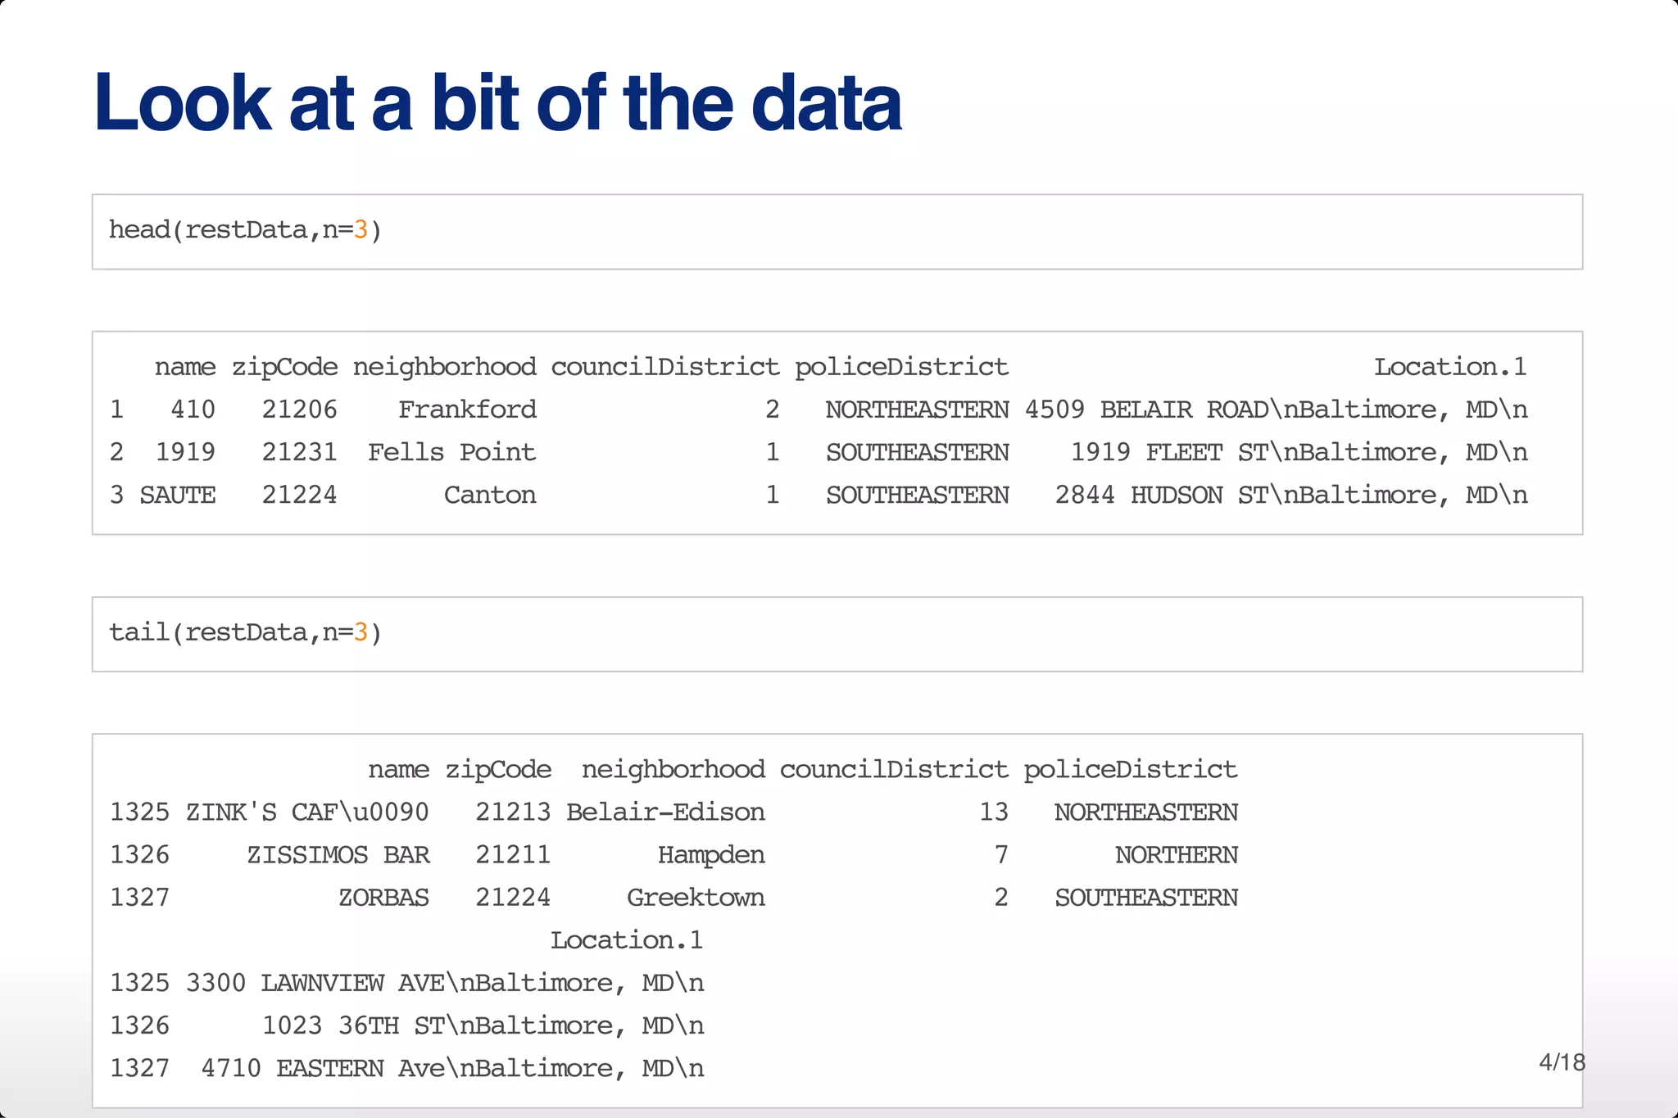Click '4710 EASTERN Ave' location text
Viewport: 1678px width, 1118px height.
pyautogui.click(x=323, y=1068)
